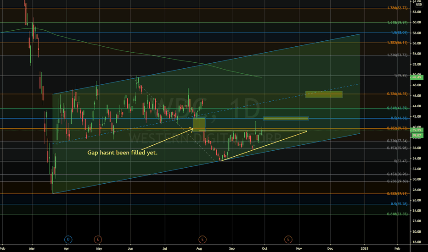
Task: Click the 0.382(39.73) Fibonacci level label
Action: 397,128
